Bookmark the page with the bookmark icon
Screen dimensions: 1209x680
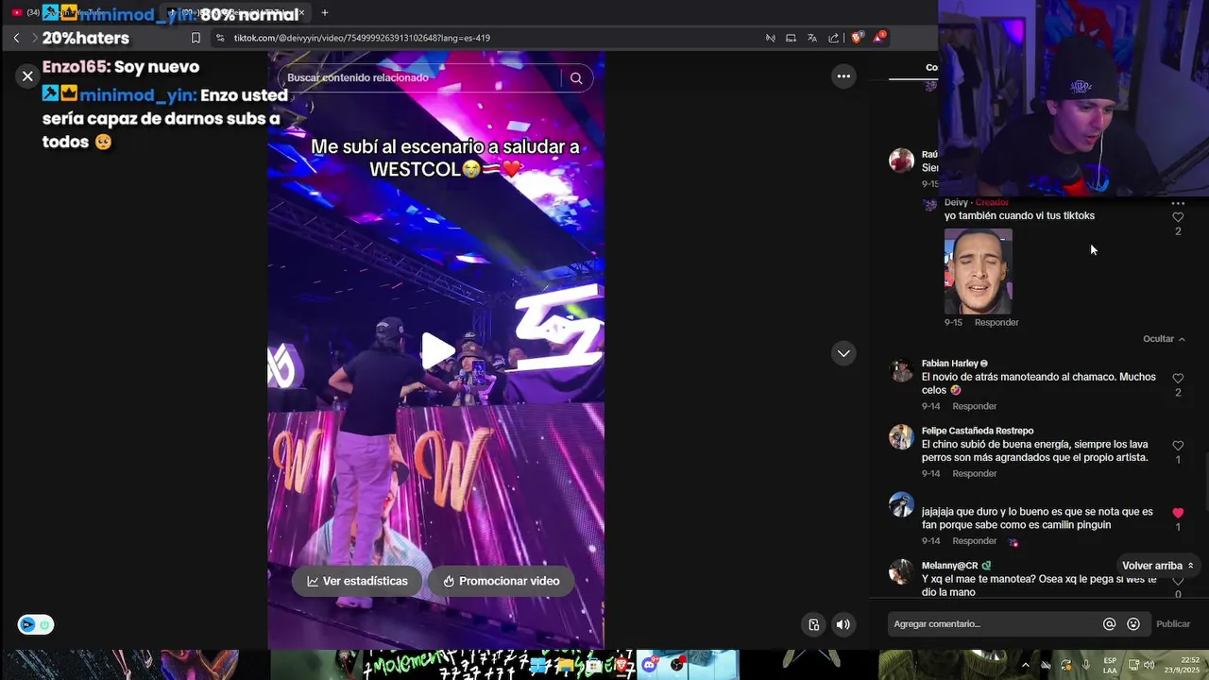point(196,38)
